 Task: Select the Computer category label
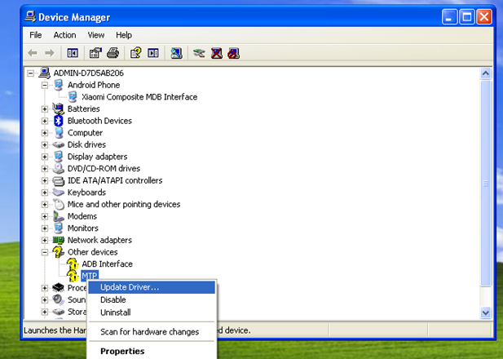[85, 133]
